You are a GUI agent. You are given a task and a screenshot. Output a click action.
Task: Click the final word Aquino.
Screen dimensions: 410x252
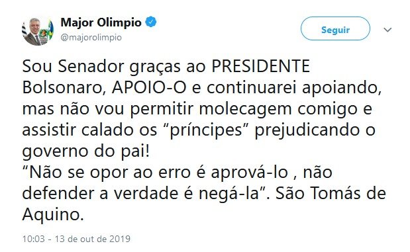coord(53,215)
